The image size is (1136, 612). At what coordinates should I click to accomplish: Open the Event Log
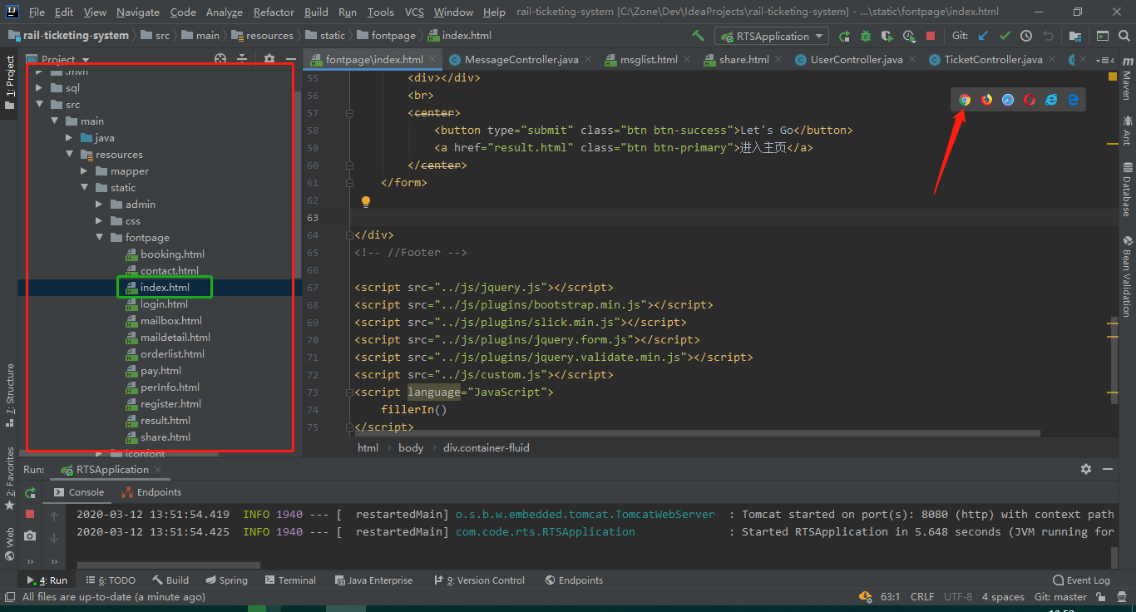coord(1081,580)
